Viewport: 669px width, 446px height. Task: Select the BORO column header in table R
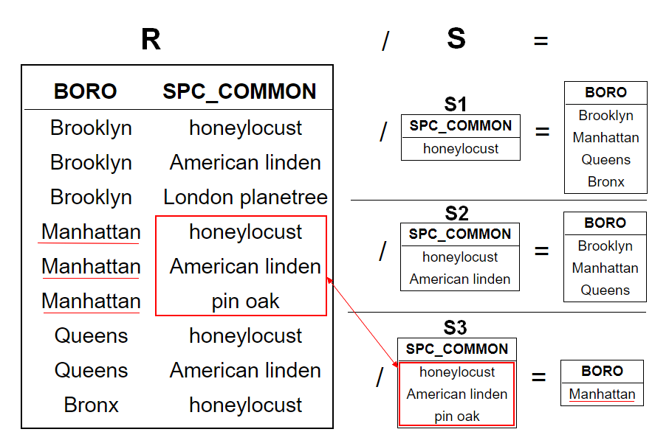click(x=86, y=91)
